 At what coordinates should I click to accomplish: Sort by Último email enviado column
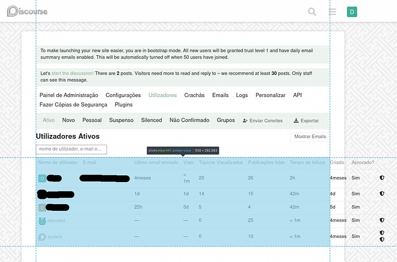pyautogui.click(x=156, y=163)
